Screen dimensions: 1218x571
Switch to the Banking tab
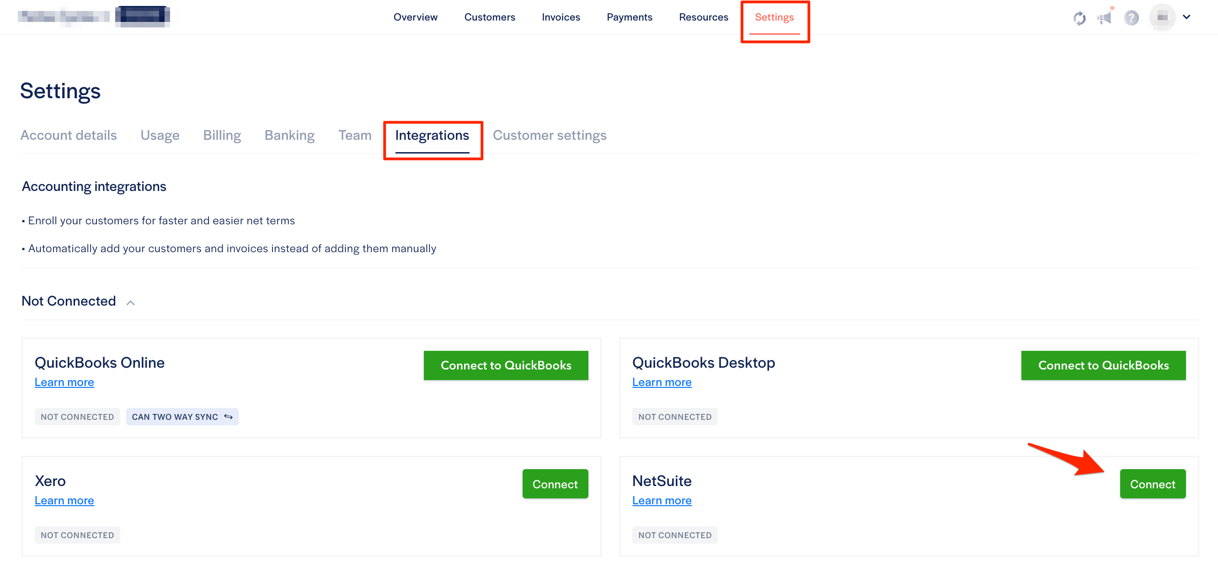(289, 135)
